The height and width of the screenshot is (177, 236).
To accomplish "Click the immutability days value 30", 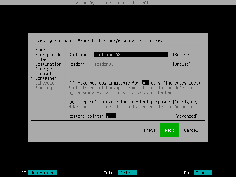I will [145, 83].
